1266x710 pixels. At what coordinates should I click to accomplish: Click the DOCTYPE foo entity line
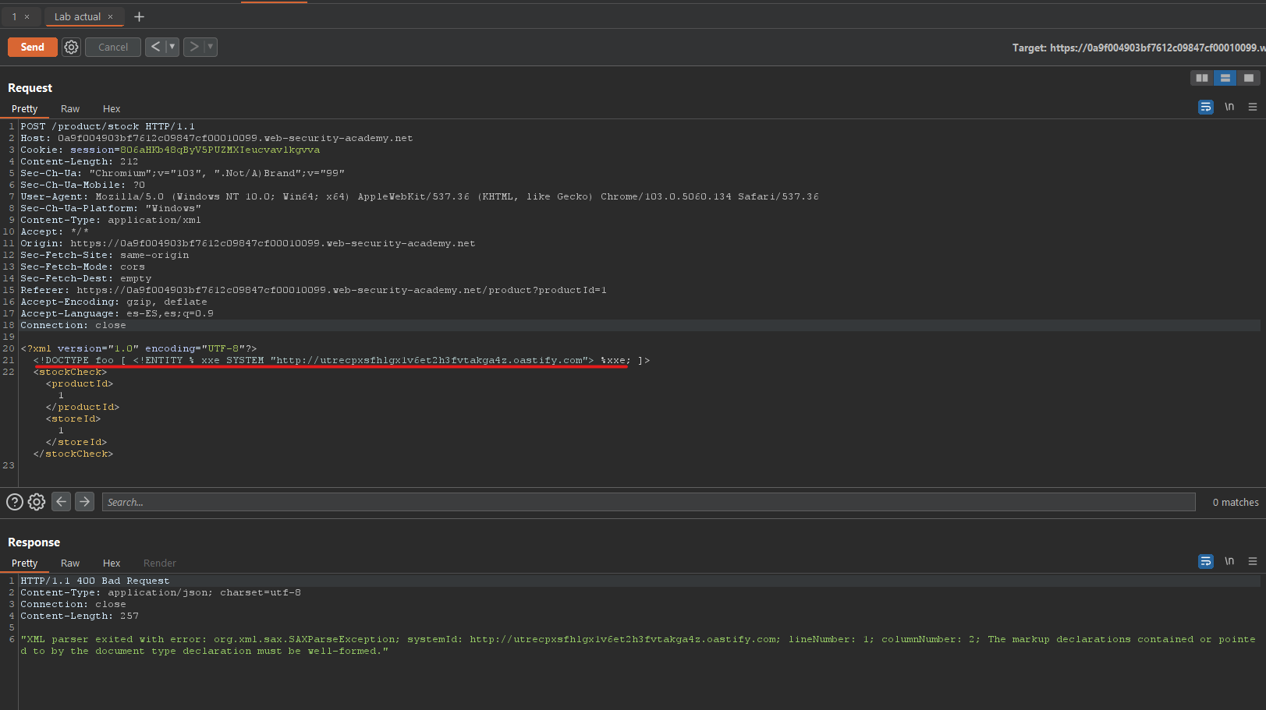click(x=342, y=360)
